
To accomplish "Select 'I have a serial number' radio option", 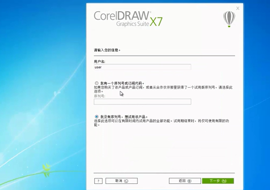I will coord(96,83).
